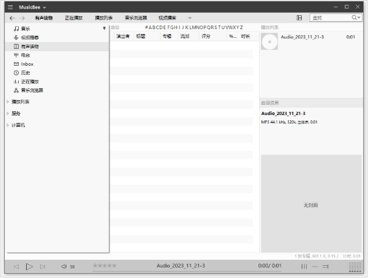The height and width of the screenshot is (278, 368).
Task: Click the 播放列表 right panel header
Action: [x=269, y=27]
